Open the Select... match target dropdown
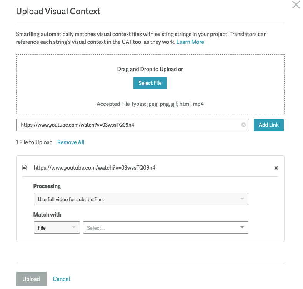The image size is (303, 289). click(166, 228)
